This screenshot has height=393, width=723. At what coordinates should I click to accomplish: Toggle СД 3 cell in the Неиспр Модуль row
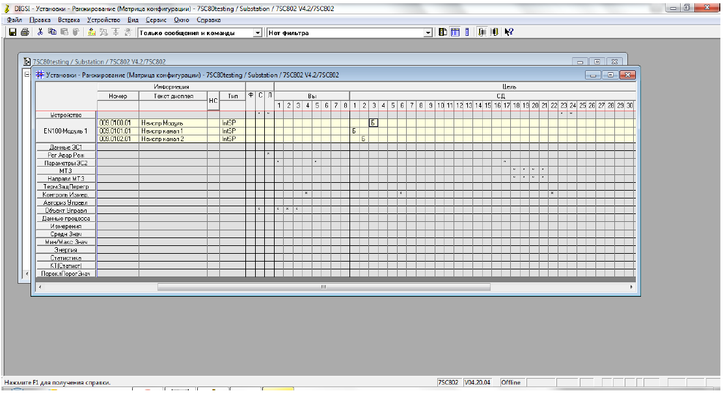[374, 122]
